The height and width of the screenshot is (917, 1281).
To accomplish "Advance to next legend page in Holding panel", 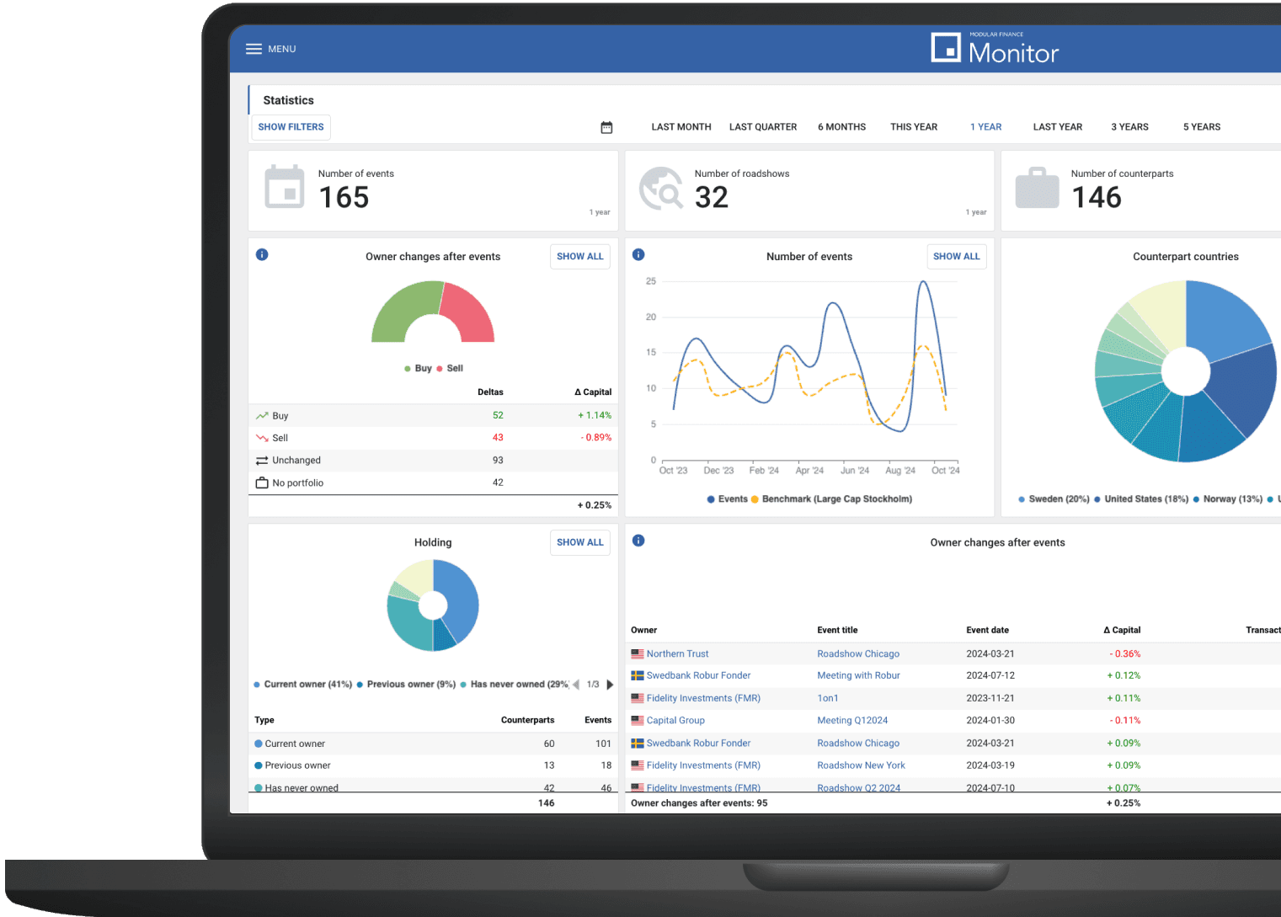I will click(x=610, y=685).
